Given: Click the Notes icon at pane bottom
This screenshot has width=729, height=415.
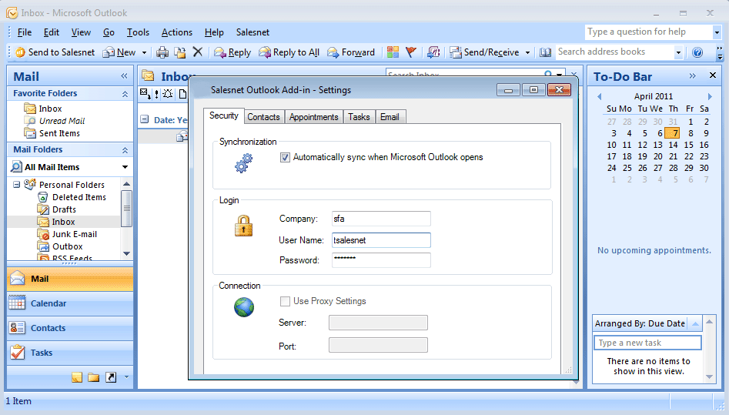Looking at the screenshot, I should [77, 377].
